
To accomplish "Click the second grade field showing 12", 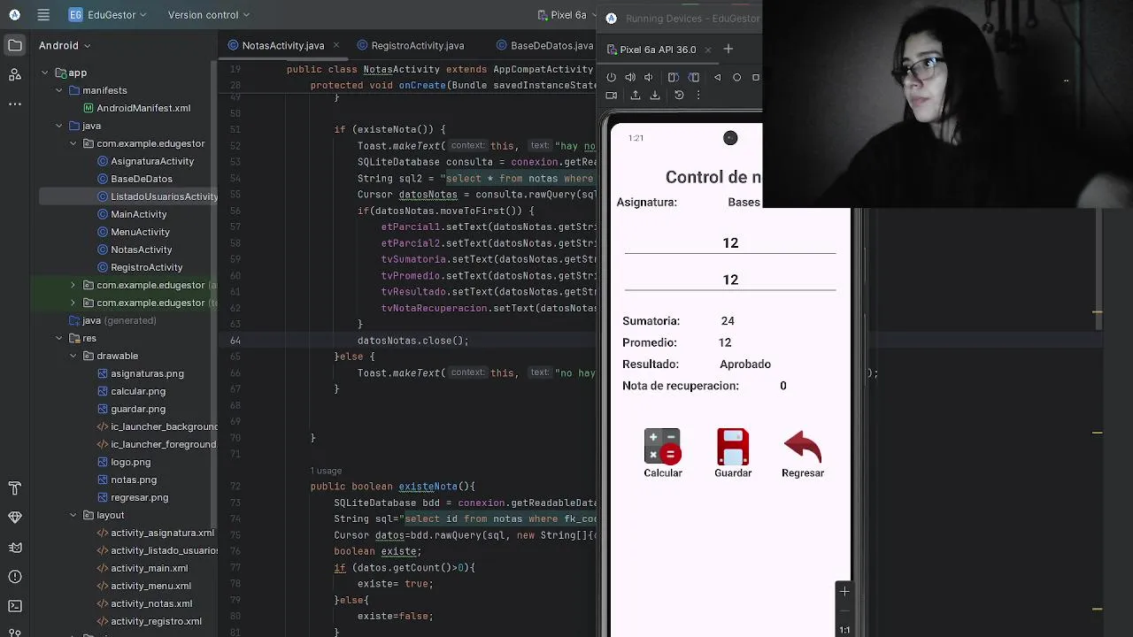I will click(x=730, y=280).
